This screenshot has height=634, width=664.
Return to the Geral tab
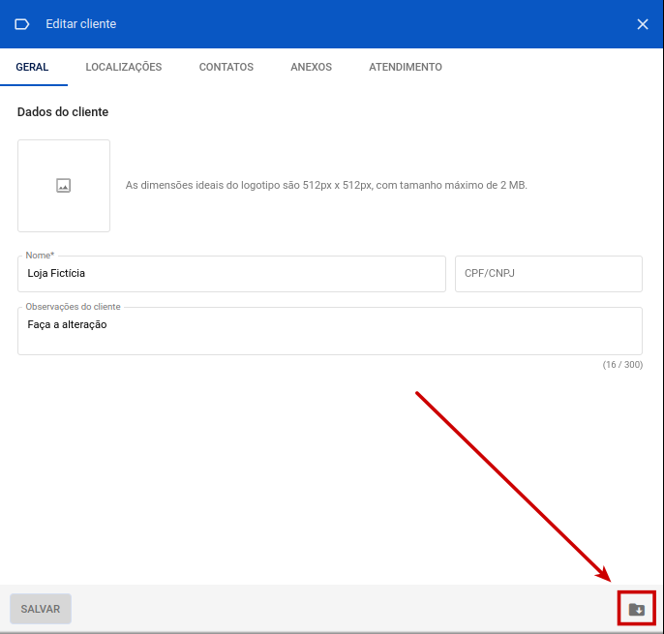[32, 68]
